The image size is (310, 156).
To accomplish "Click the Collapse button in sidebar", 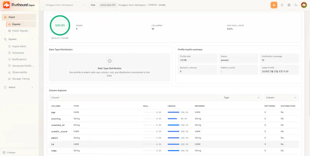I will click(9, 153).
